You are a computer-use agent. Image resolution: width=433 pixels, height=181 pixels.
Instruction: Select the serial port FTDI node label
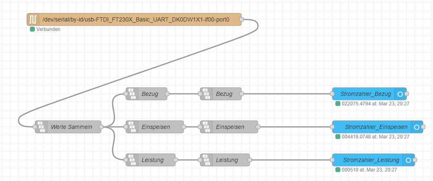pos(136,19)
